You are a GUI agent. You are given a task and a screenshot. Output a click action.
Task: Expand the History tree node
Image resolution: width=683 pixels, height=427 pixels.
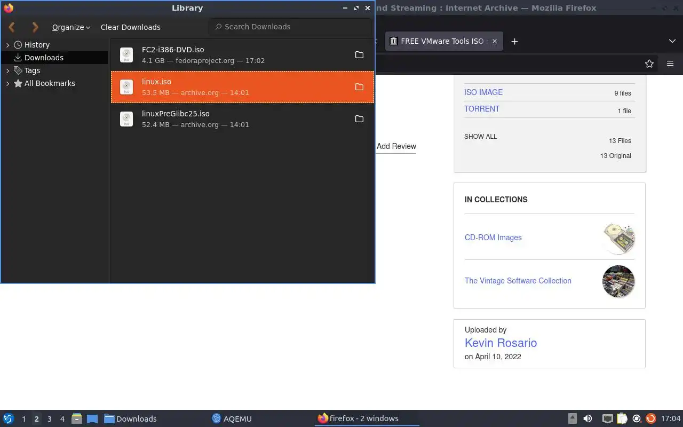(8, 45)
